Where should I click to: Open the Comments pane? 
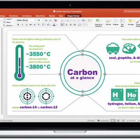click(x=103, y=121)
